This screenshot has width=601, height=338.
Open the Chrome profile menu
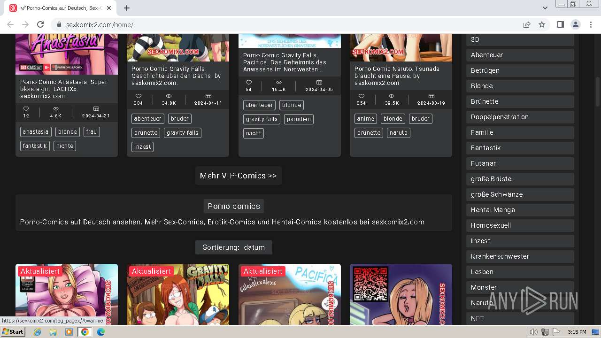575,25
